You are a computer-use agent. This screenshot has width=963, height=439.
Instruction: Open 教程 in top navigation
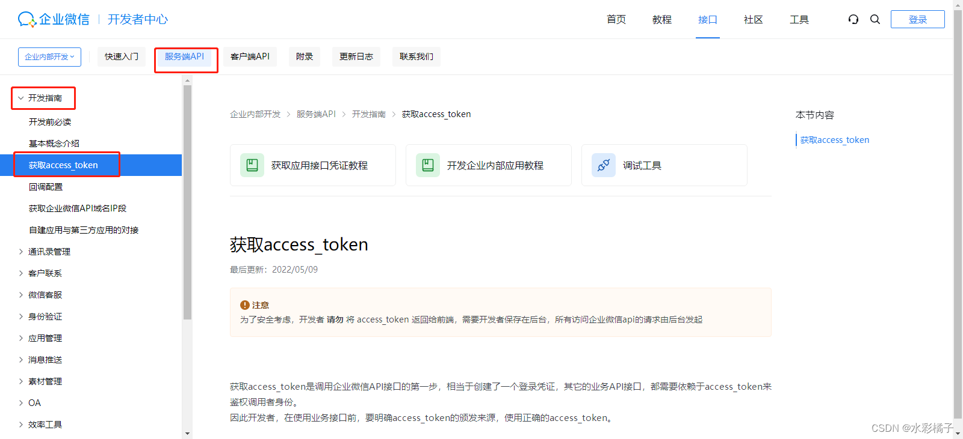(662, 20)
